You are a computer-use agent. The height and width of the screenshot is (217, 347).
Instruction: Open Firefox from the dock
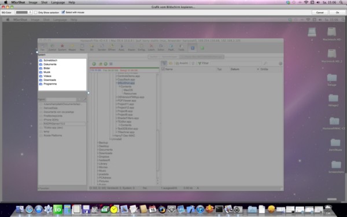click(162, 209)
